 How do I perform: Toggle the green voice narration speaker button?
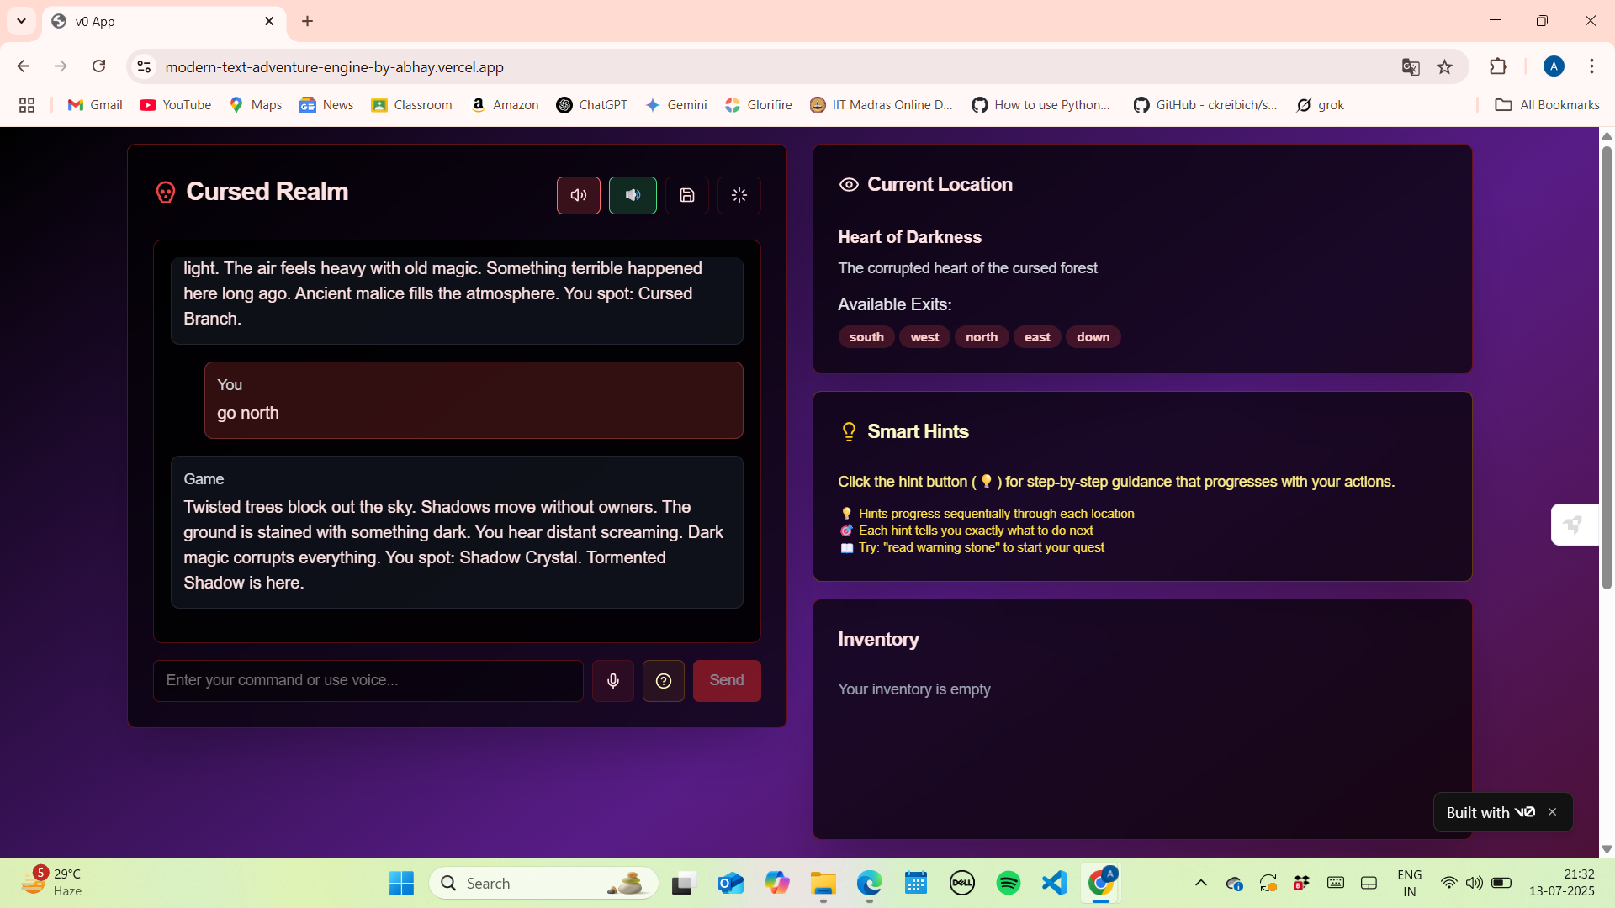coord(633,195)
